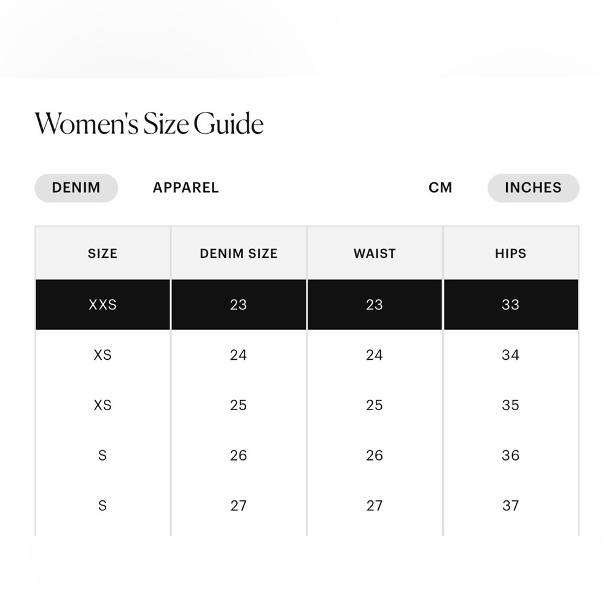The height and width of the screenshot is (614, 614).
Task: Click the HIPS column header
Action: click(x=511, y=254)
